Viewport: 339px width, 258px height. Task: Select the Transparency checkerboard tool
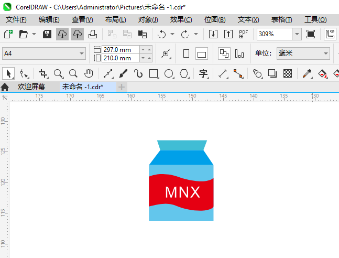tap(288, 73)
